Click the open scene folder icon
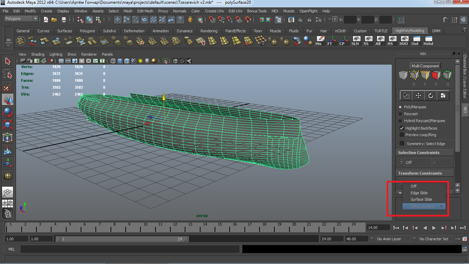Viewport: 469px width, 264px height. (54, 20)
